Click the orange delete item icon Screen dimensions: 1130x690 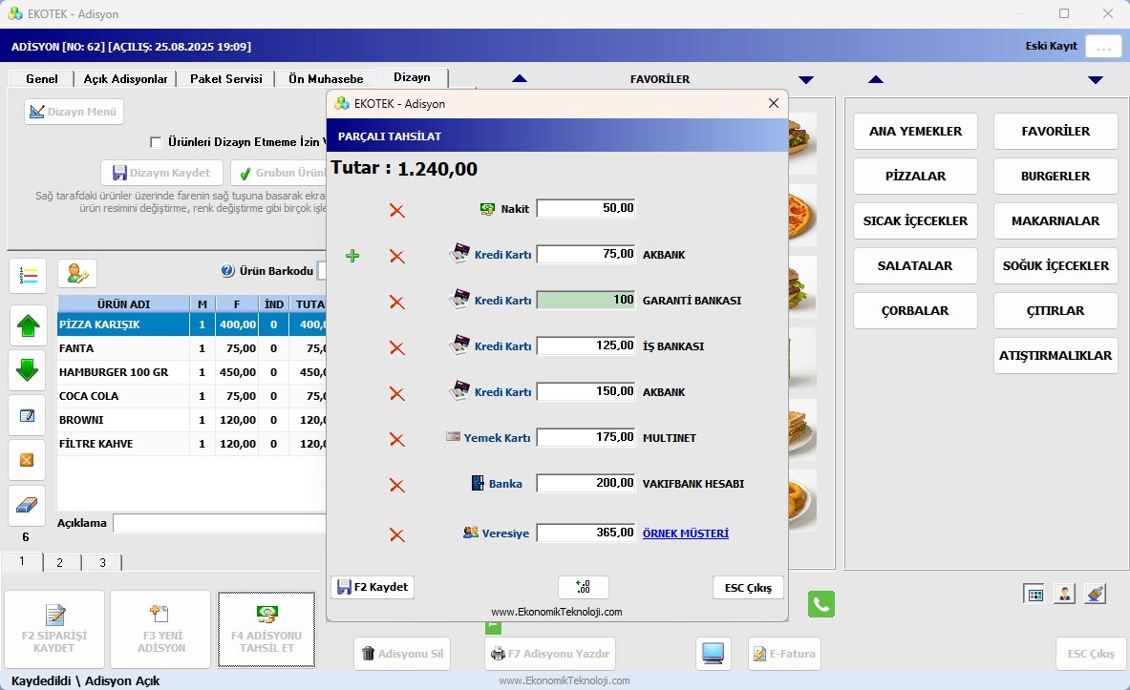(28, 460)
